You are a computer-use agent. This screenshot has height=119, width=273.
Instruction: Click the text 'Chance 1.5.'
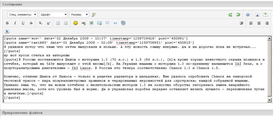(208, 68)
